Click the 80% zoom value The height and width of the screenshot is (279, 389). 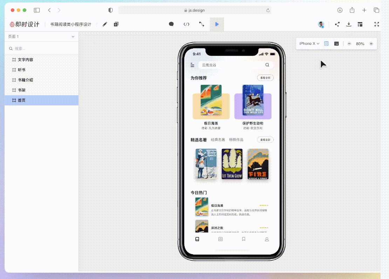[360, 44]
